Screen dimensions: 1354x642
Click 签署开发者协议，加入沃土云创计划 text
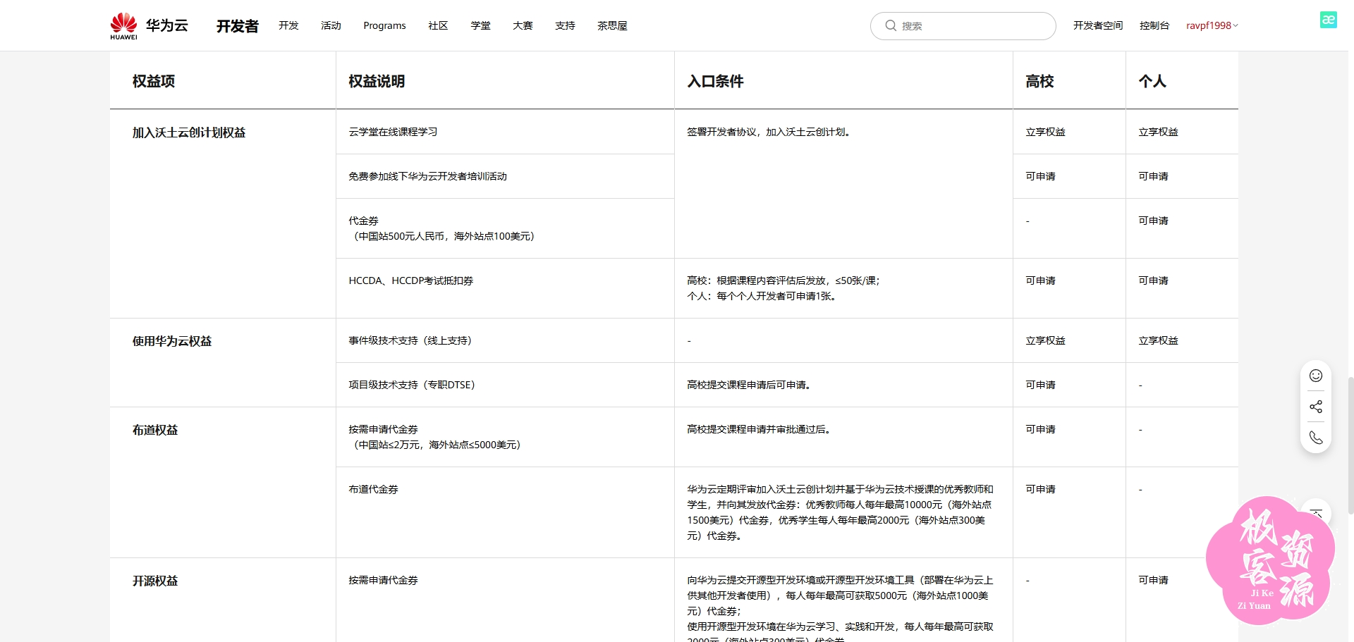tap(769, 132)
